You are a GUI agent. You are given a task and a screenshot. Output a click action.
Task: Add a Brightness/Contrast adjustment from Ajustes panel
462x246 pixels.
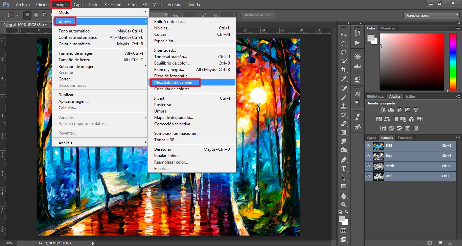383,110
